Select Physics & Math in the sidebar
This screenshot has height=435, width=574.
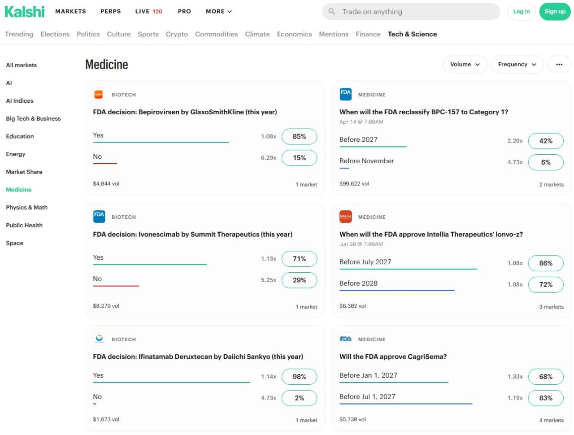pos(27,208)
